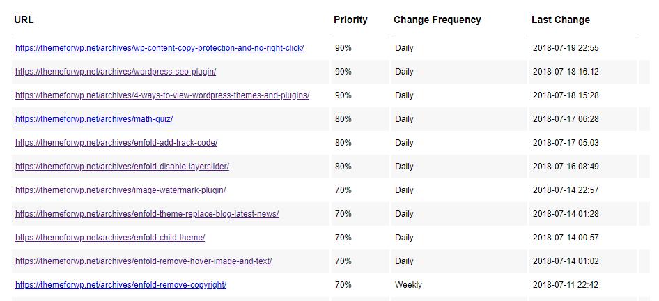This screenshot has height=301, width=659.
Task: Open the math-quiz archive URL
Action: pos(94,119)
